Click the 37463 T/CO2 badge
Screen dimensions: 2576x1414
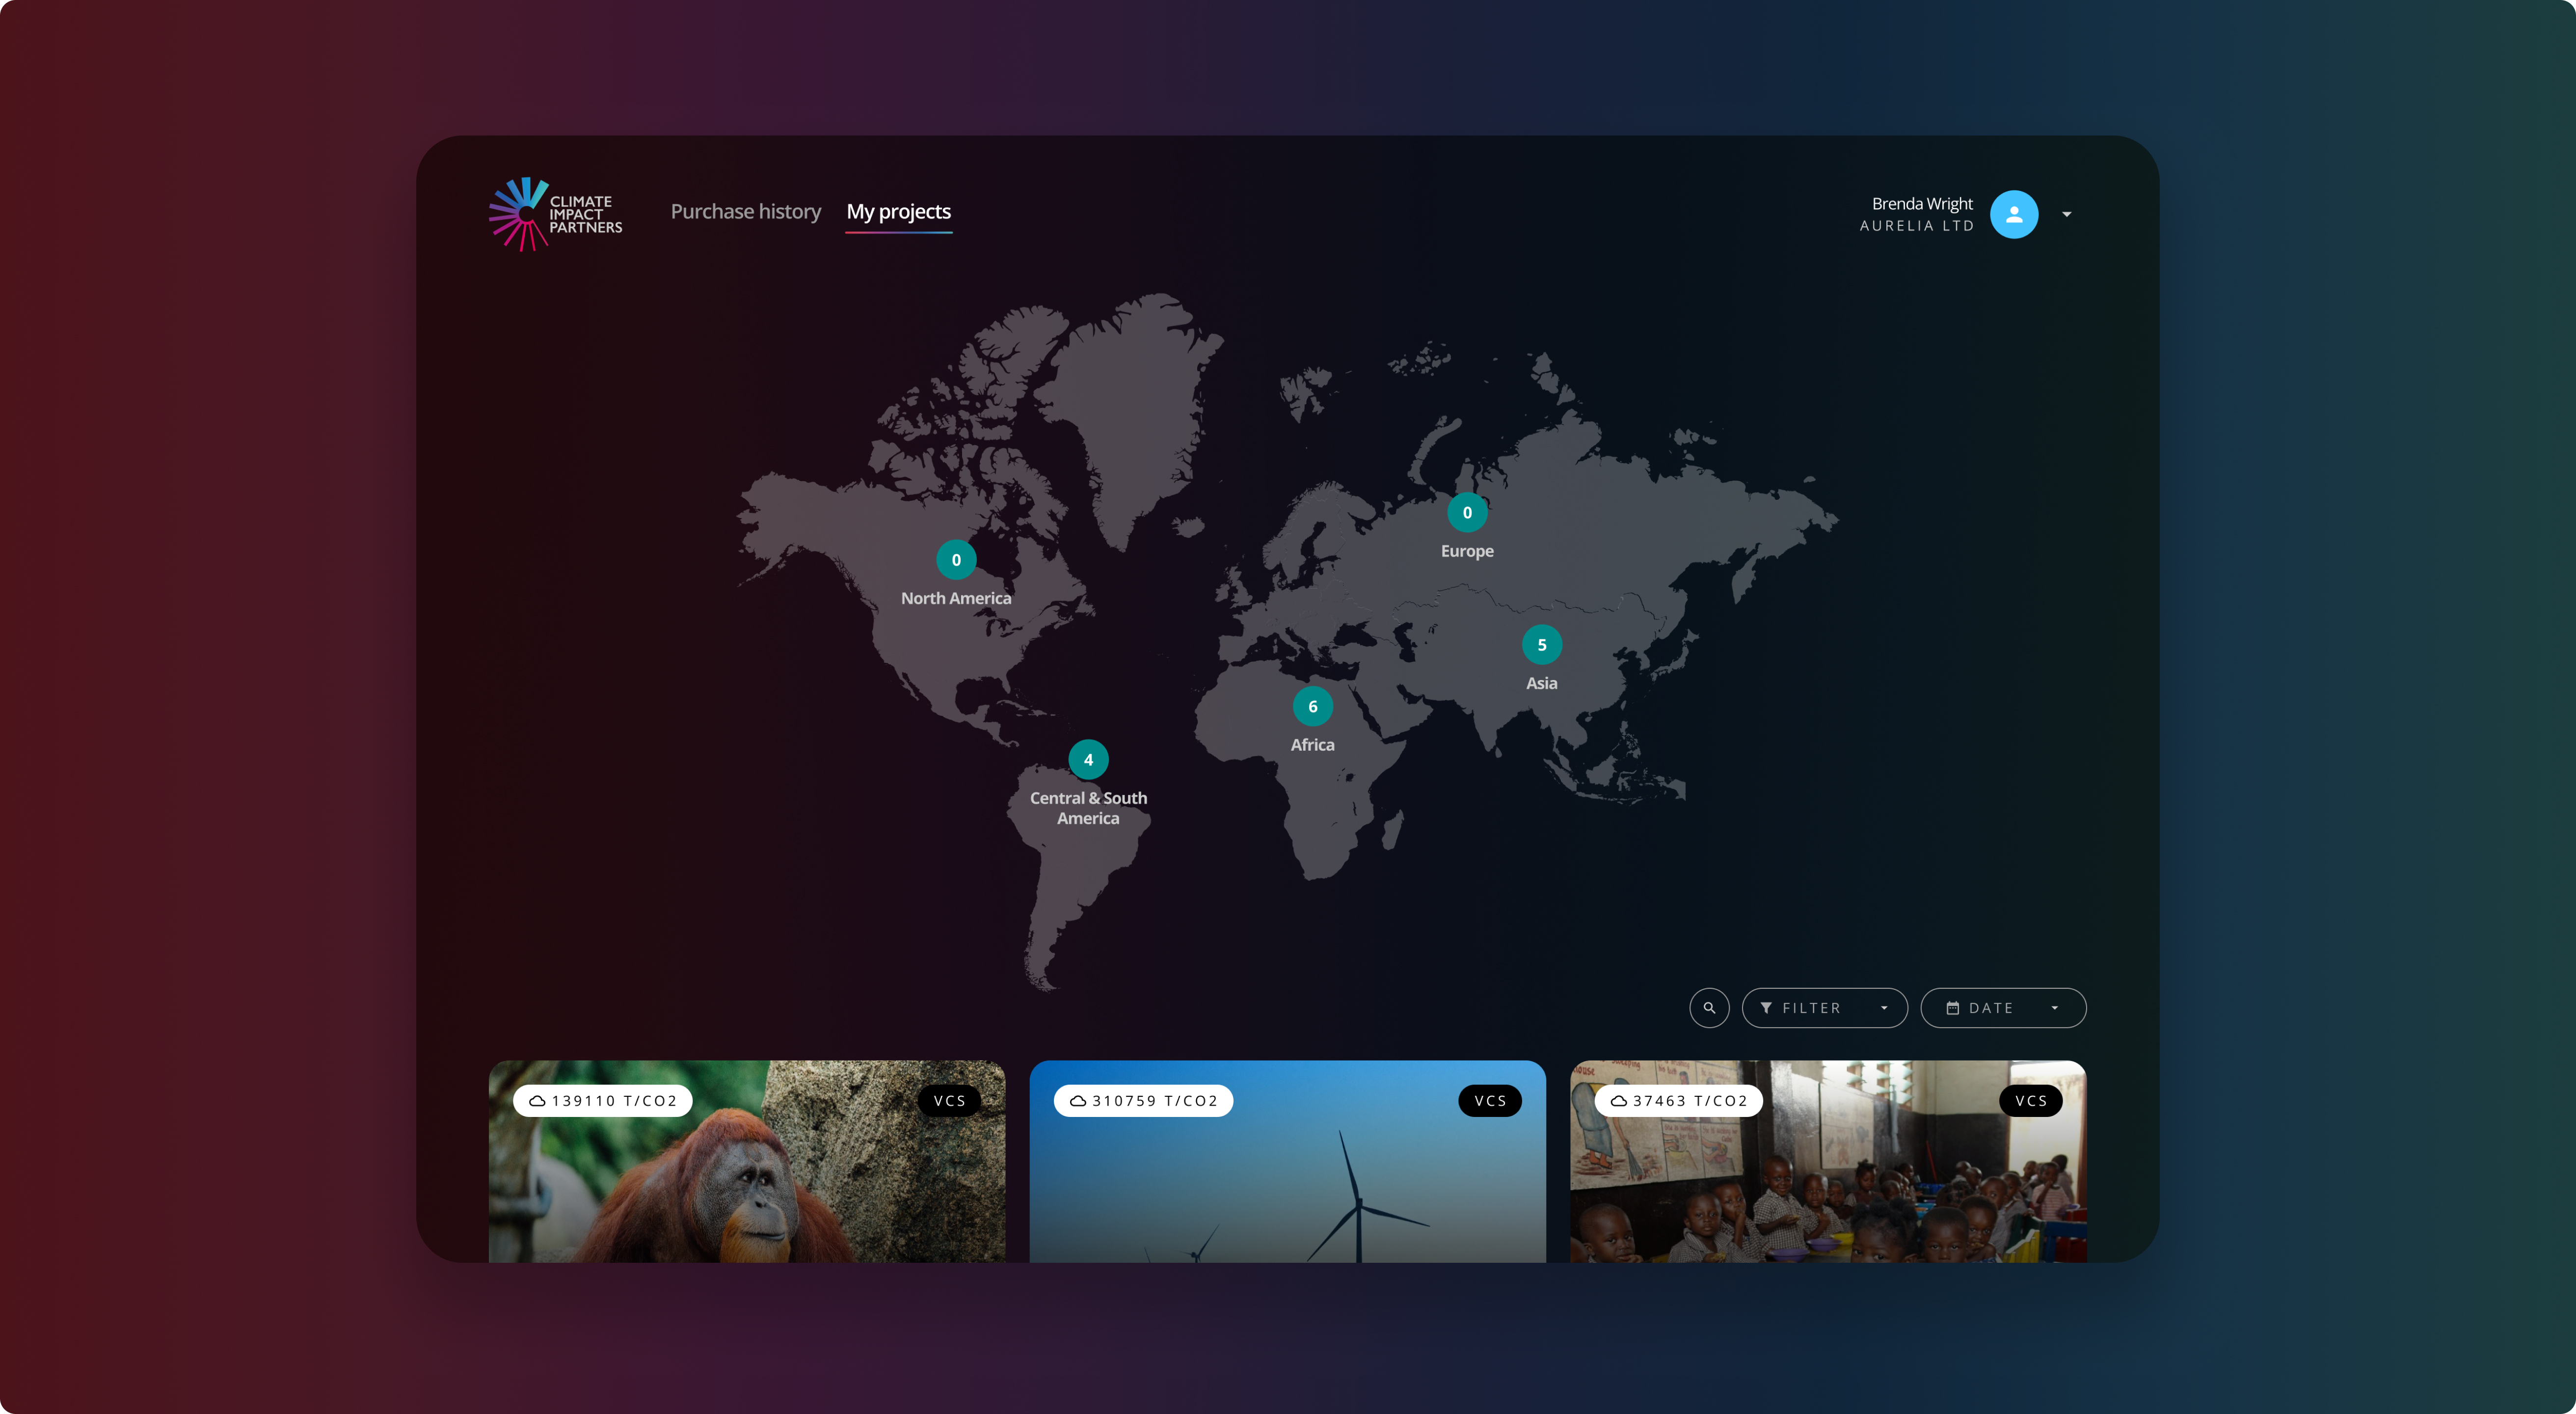pyautogui.click(x=1678, y=1101)
